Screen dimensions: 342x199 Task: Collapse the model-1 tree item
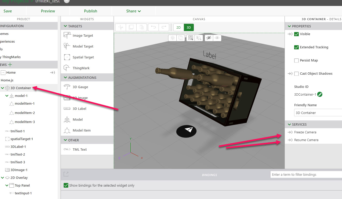(7, 96)
